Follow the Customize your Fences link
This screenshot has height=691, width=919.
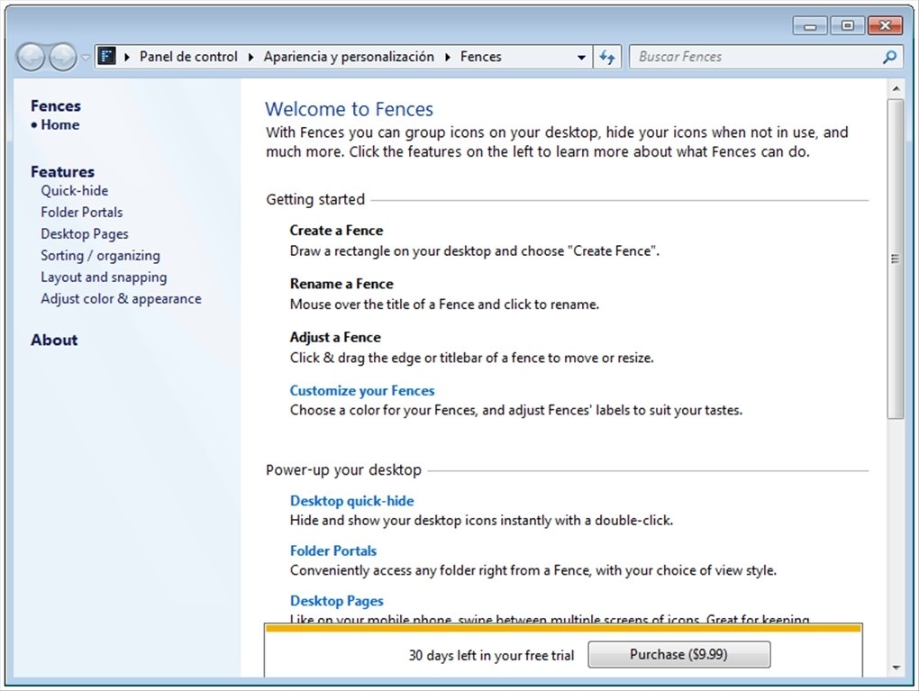tap(362, 390)
